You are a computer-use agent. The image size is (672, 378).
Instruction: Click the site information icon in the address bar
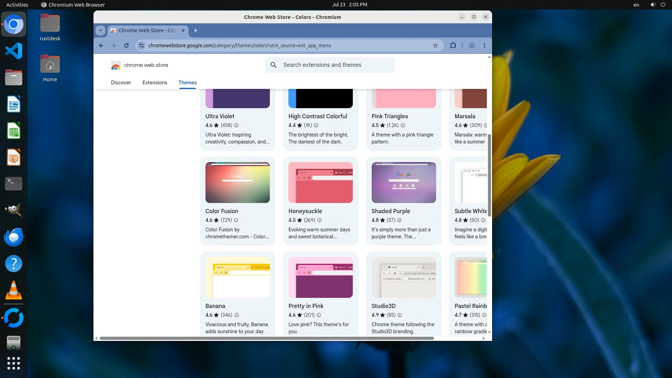tap(141, 45)
